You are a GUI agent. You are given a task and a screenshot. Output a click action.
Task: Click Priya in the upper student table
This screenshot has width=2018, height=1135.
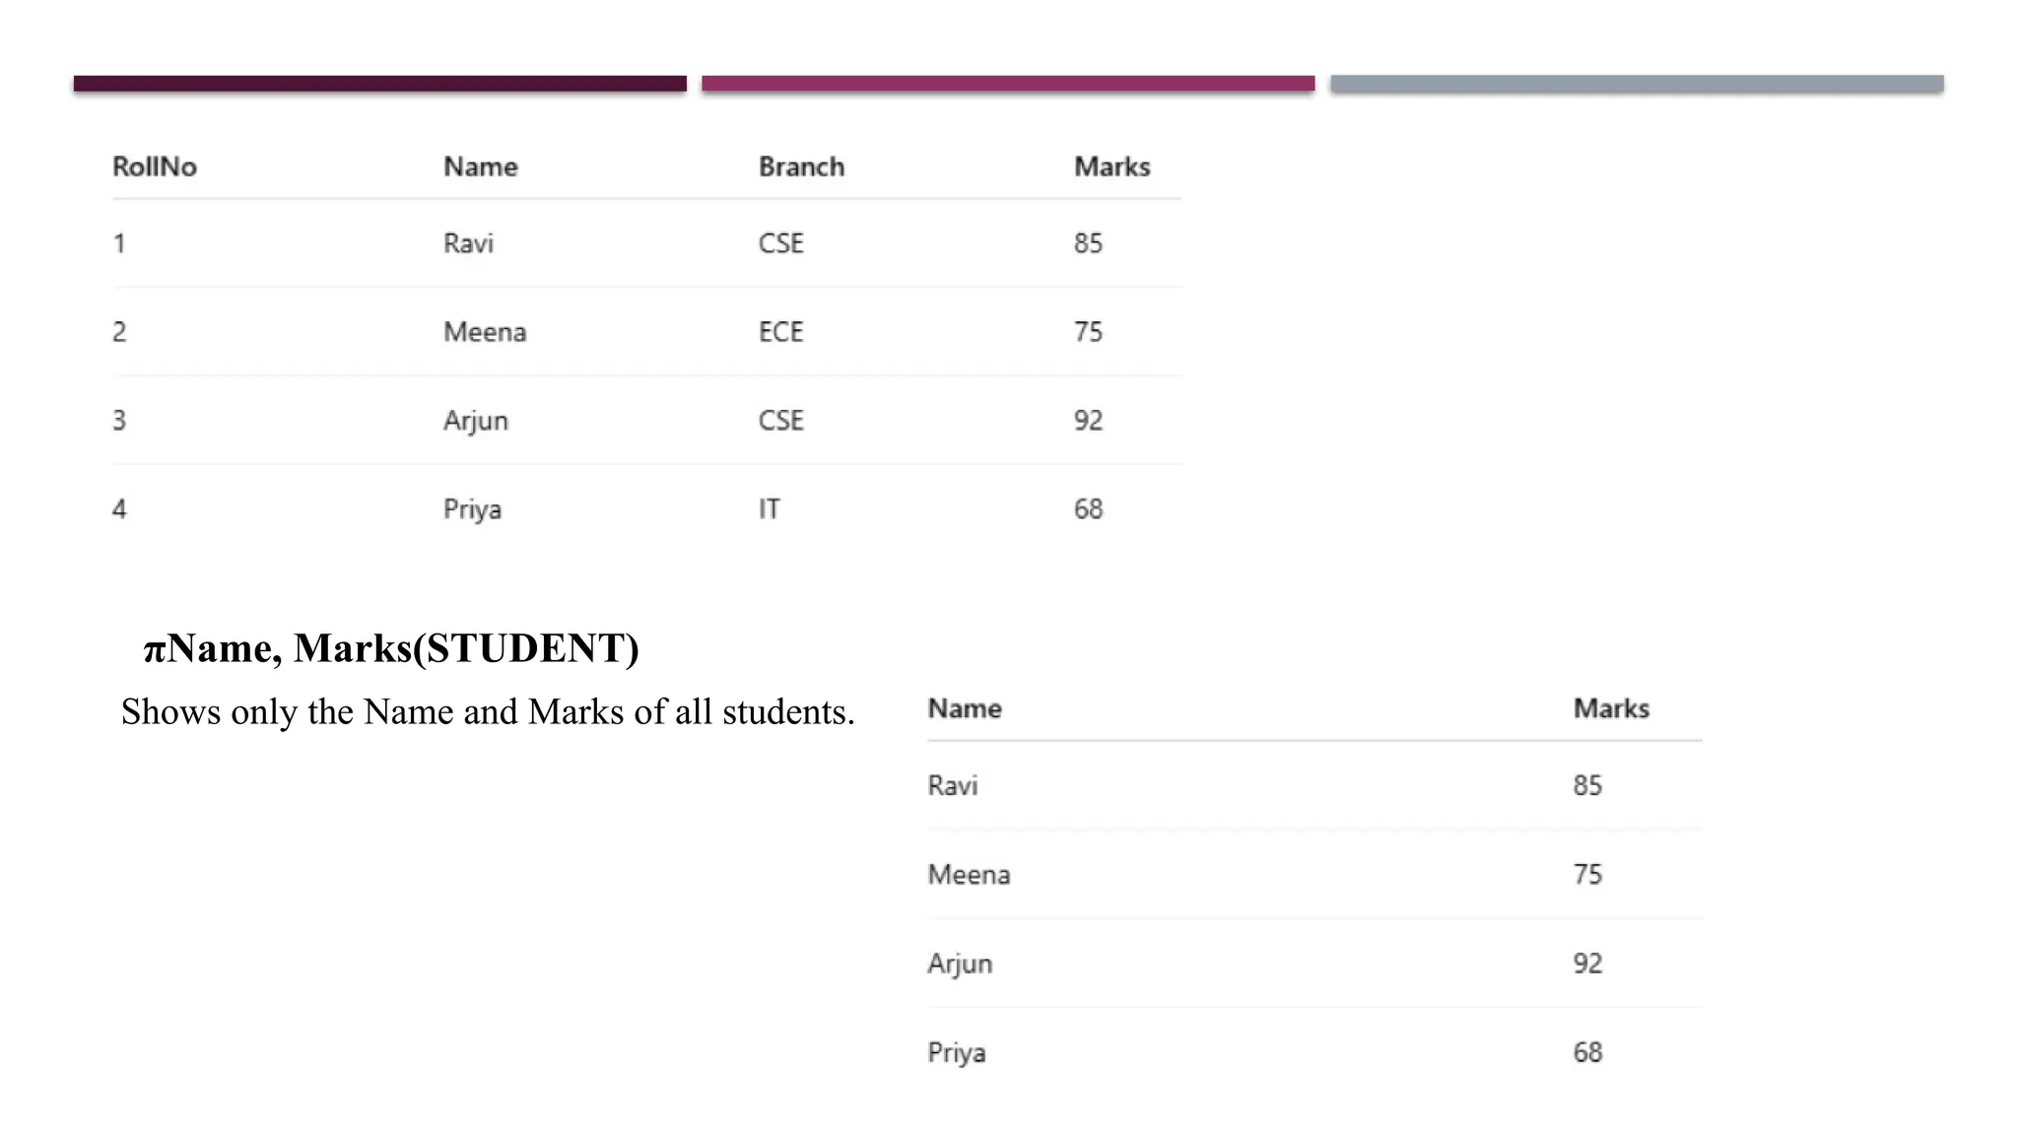[x=472, y=510]
